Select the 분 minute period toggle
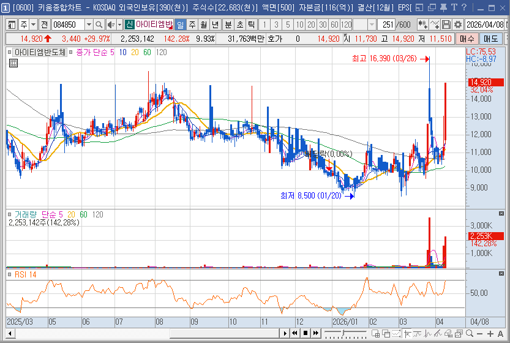The image size is (510, 343). (x=228, y=24)
